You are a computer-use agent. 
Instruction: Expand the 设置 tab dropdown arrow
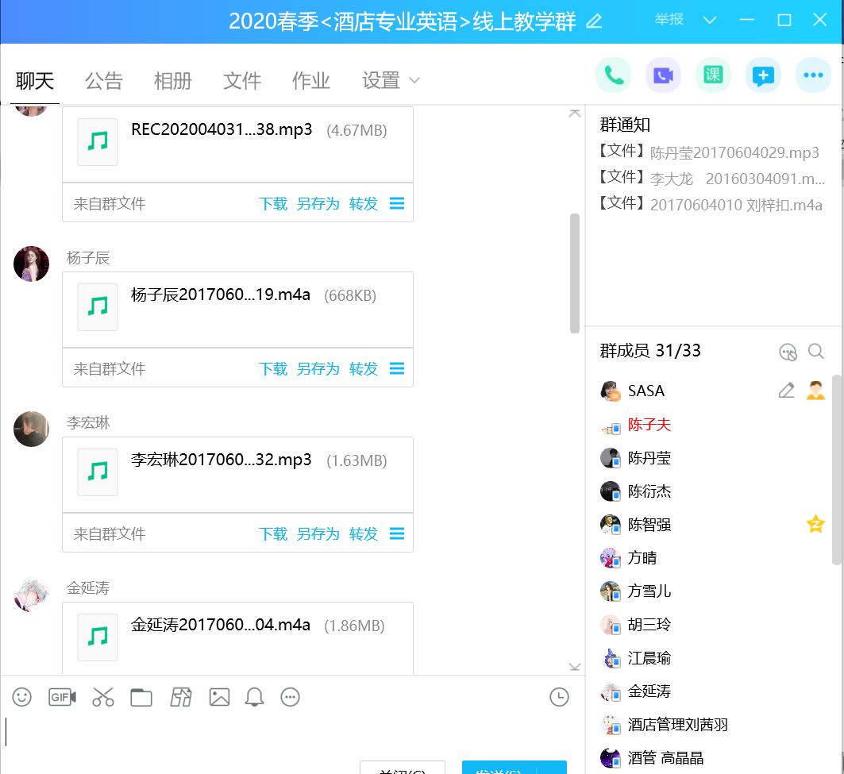414,80
